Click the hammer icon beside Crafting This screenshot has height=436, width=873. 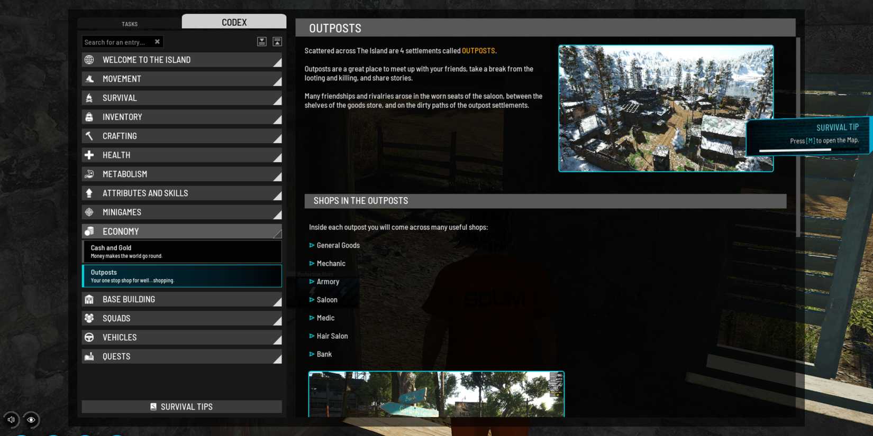[89, 136]
